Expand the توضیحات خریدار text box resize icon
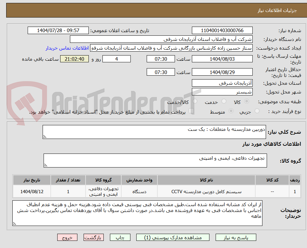Viewport: 307px width, 248px height. click(14, 224)
